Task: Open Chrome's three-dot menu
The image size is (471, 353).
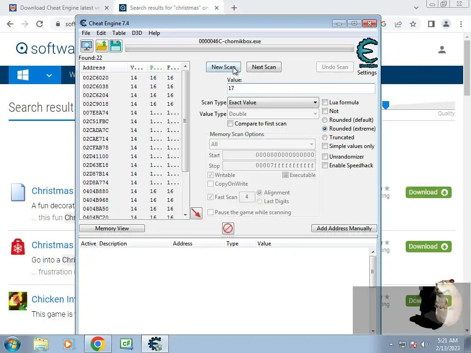Action: [x=461, y=24]
